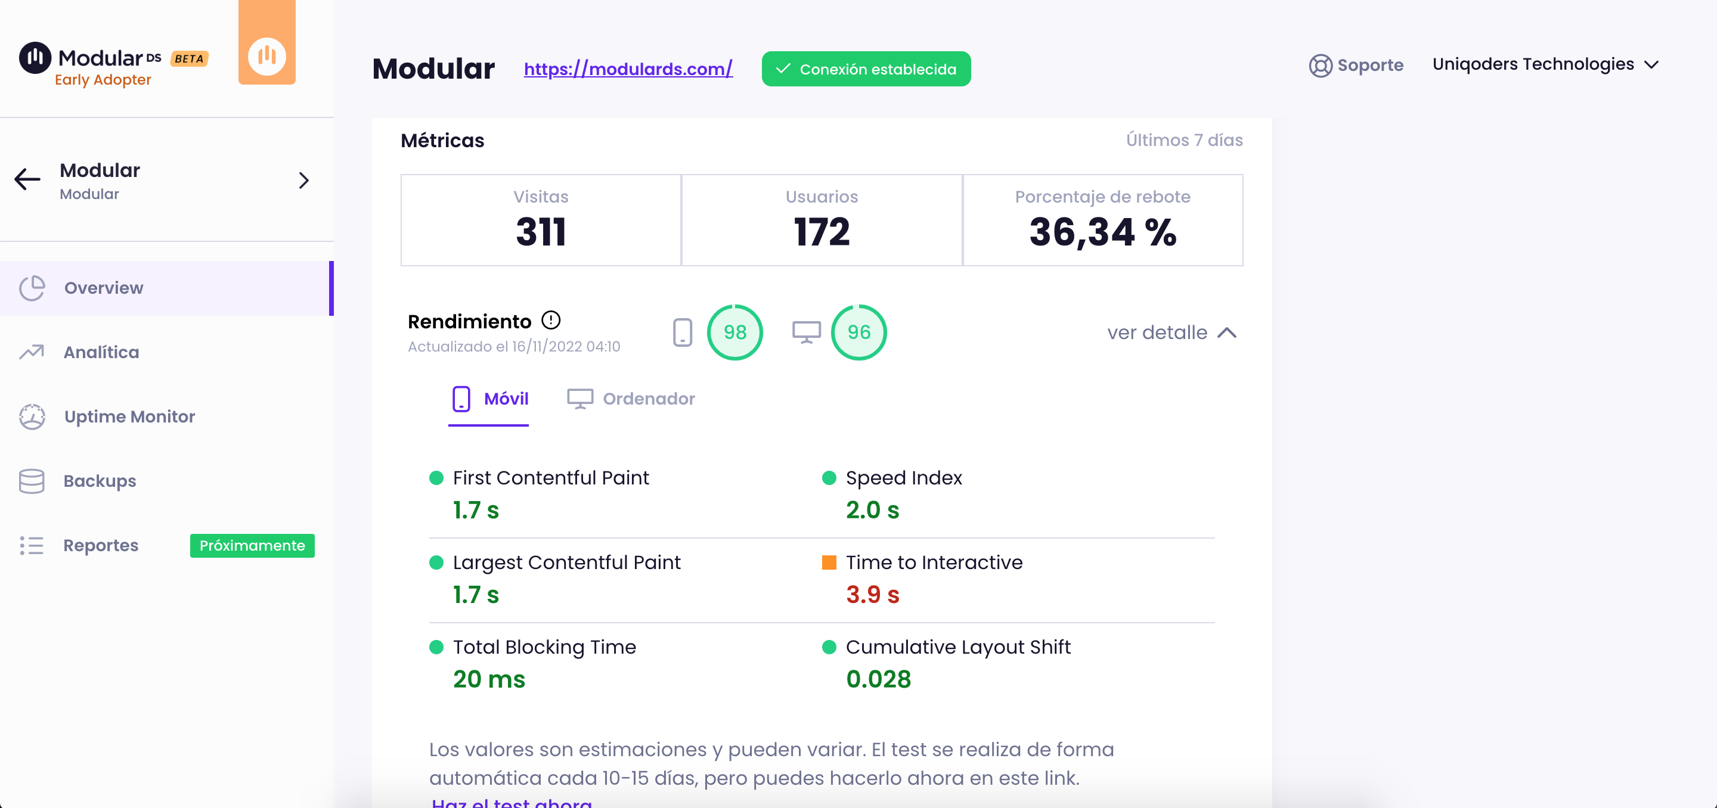Click the Métricas heading
1717x808 pixels.
pyautogui.click(x=442, y=141)
